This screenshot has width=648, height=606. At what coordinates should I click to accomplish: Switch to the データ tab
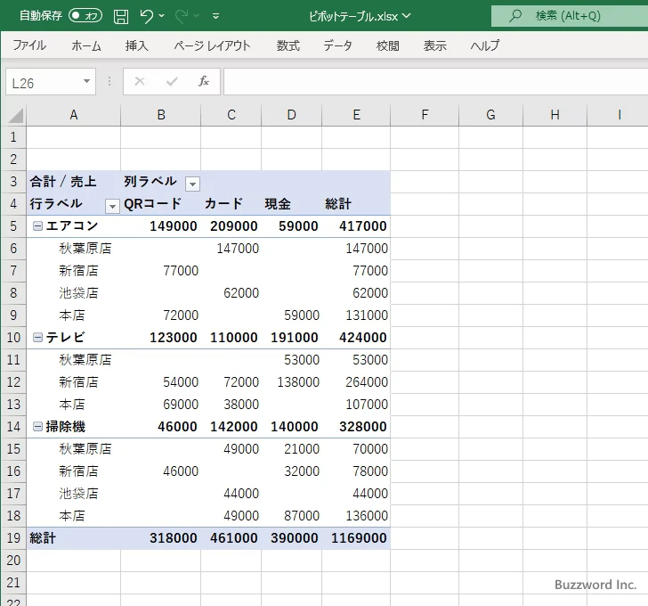click(337, 45)
